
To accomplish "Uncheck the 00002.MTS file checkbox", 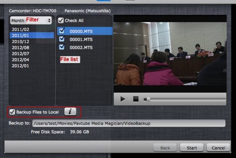I will pos(62,47).
